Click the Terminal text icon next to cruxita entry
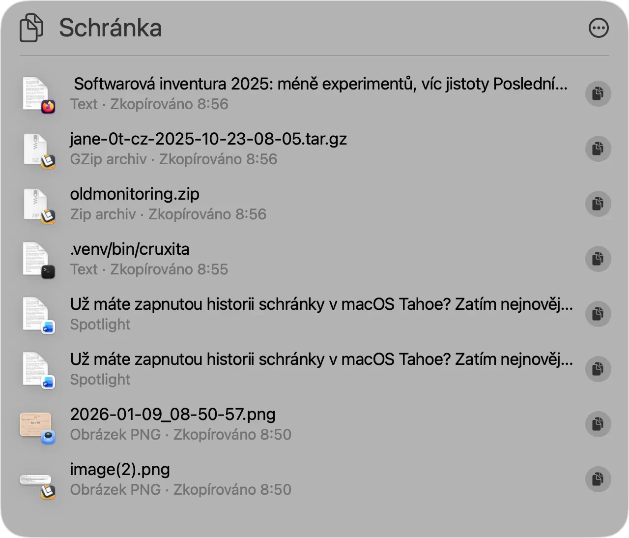629x538 pixels. (x=38, y=259)
